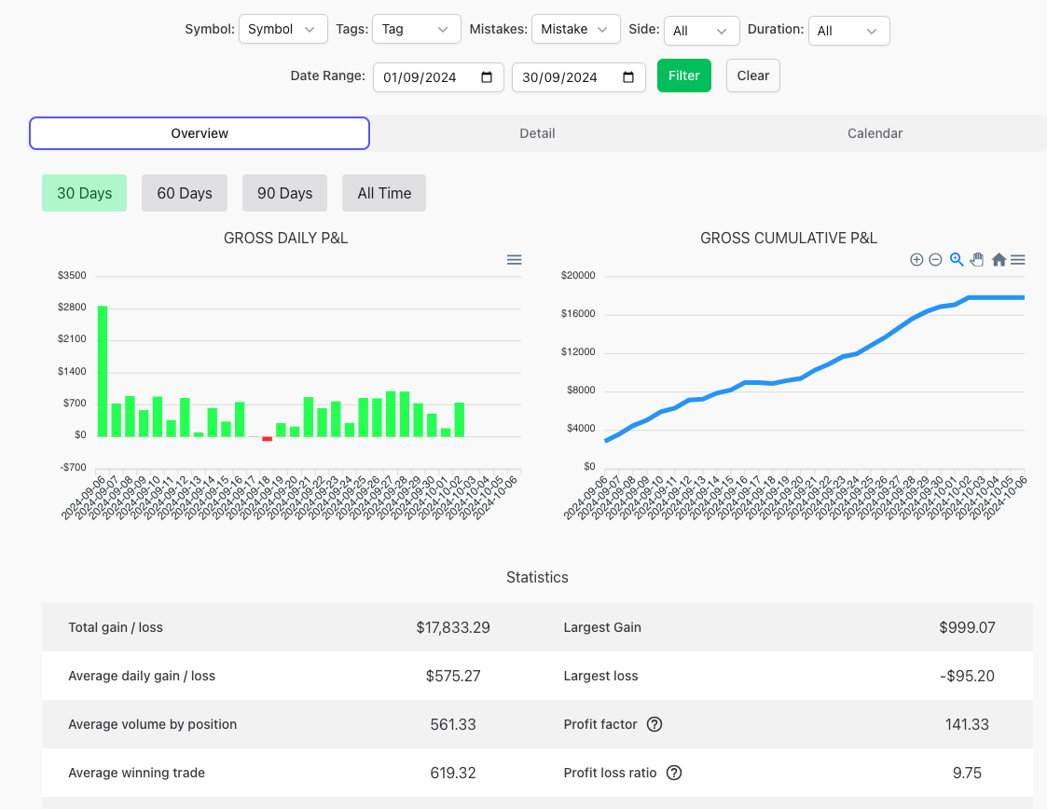Open the Duration dropdown

848,31
